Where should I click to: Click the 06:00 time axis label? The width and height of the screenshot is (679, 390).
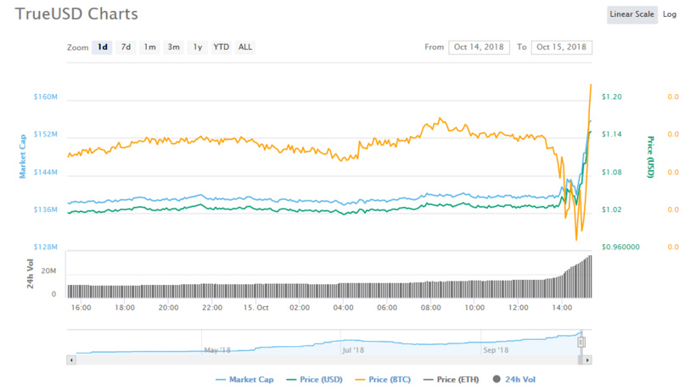pos(387,308)
